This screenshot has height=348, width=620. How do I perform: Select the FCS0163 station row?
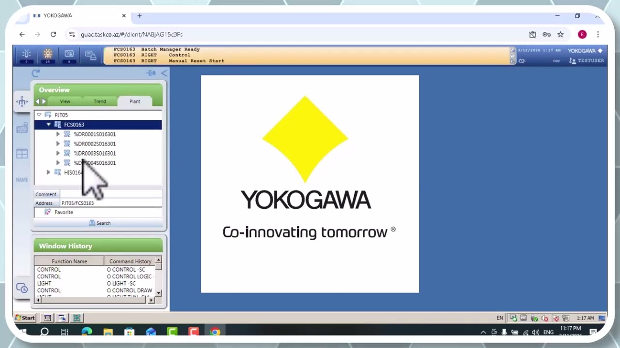point(98,125)
